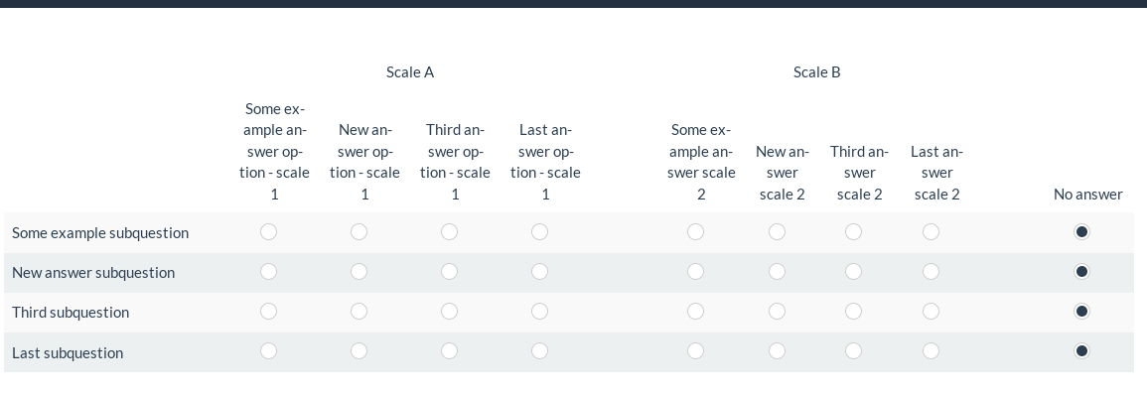This screenshot has height=397, width=1147.
Task: Choose first Scale A option for Last subquestion
Action: pyautogui.click(x=268, y=351)
